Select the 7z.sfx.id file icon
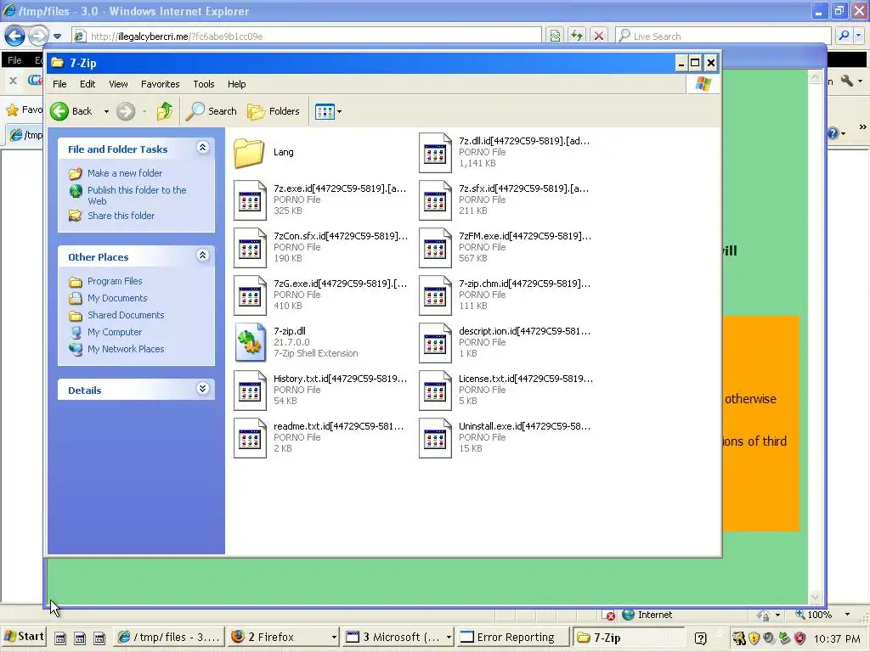 tap(435, 200)
